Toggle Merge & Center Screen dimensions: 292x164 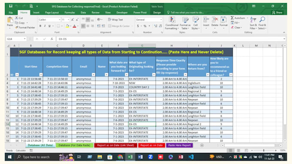pyautogui.click(x=119, y=26)
